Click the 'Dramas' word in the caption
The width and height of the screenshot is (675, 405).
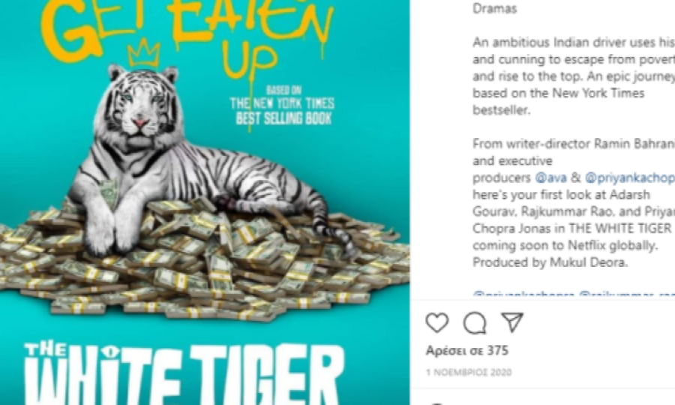[x=495, y=8]
